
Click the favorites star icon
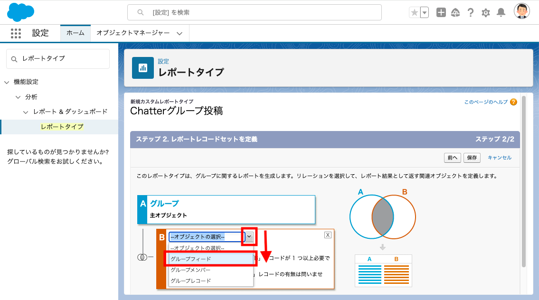click(x=415, y=13)
